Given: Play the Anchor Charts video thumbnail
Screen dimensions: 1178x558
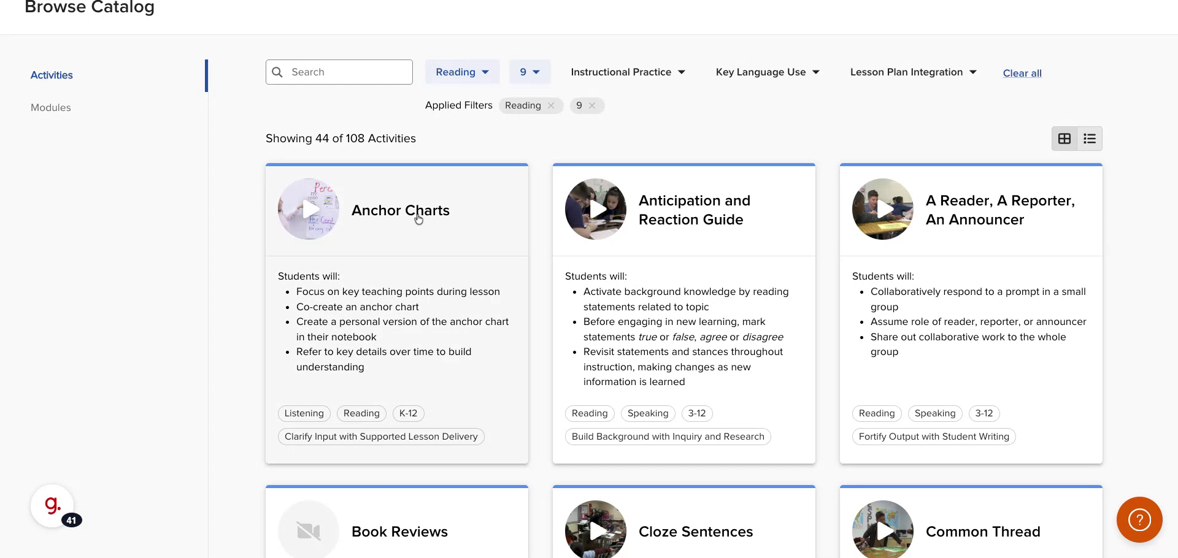Looking at the screenshot, I should (309, 209).
